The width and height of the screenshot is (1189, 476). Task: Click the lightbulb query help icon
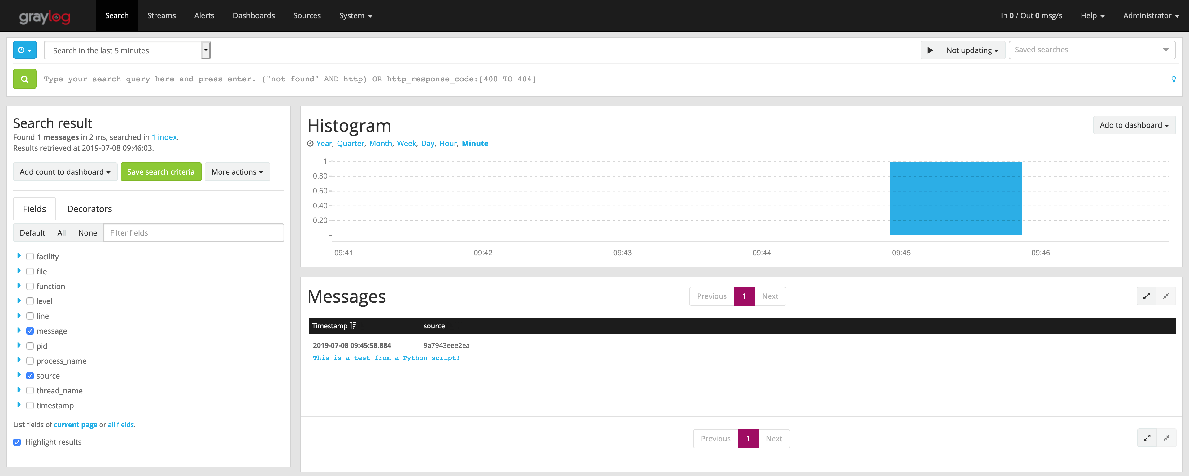(x=1174, y=79)
